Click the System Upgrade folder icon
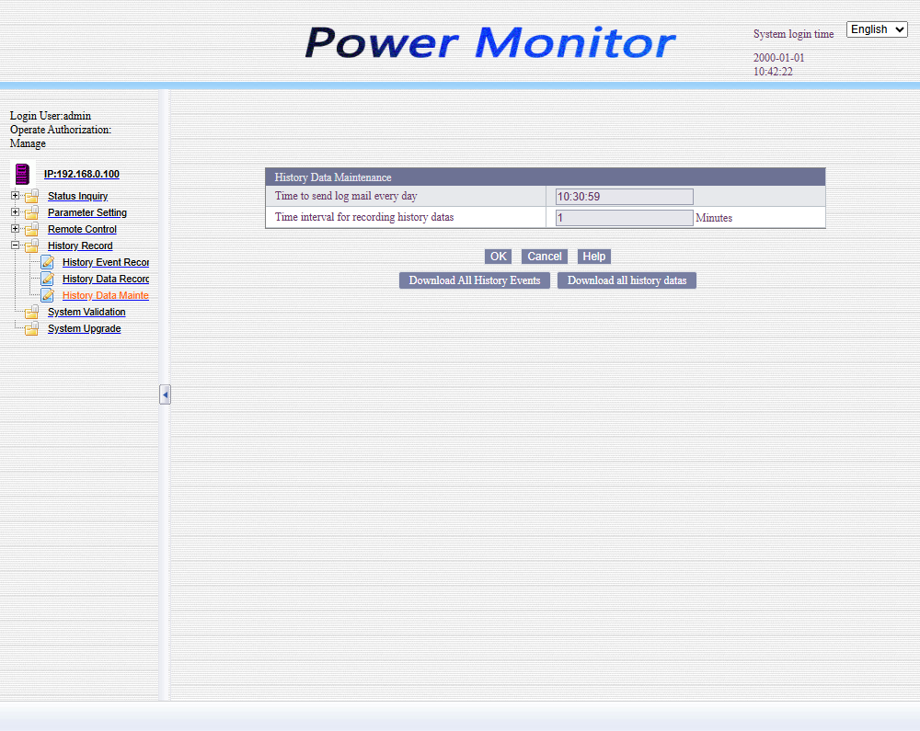This screenshot has width=920, height=731. point(32,329)
